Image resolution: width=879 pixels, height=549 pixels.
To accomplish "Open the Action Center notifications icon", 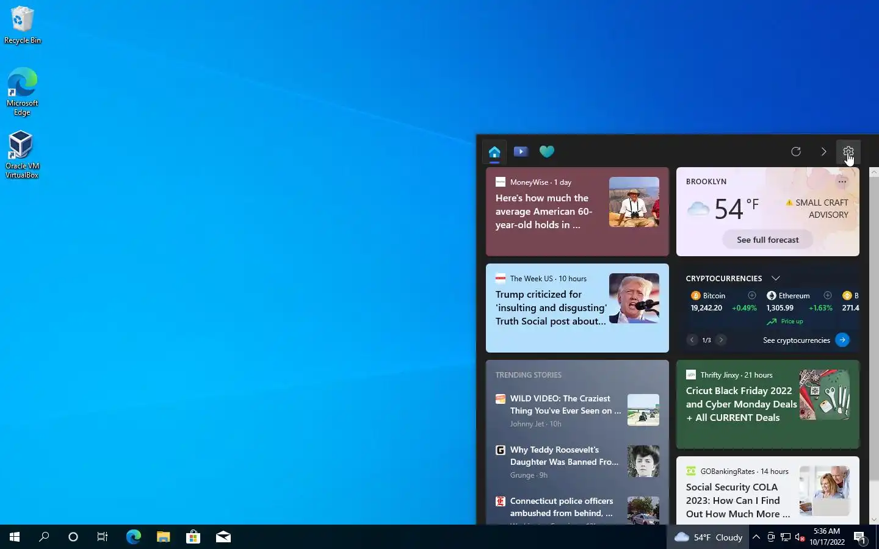I will [x=860, y=537].
